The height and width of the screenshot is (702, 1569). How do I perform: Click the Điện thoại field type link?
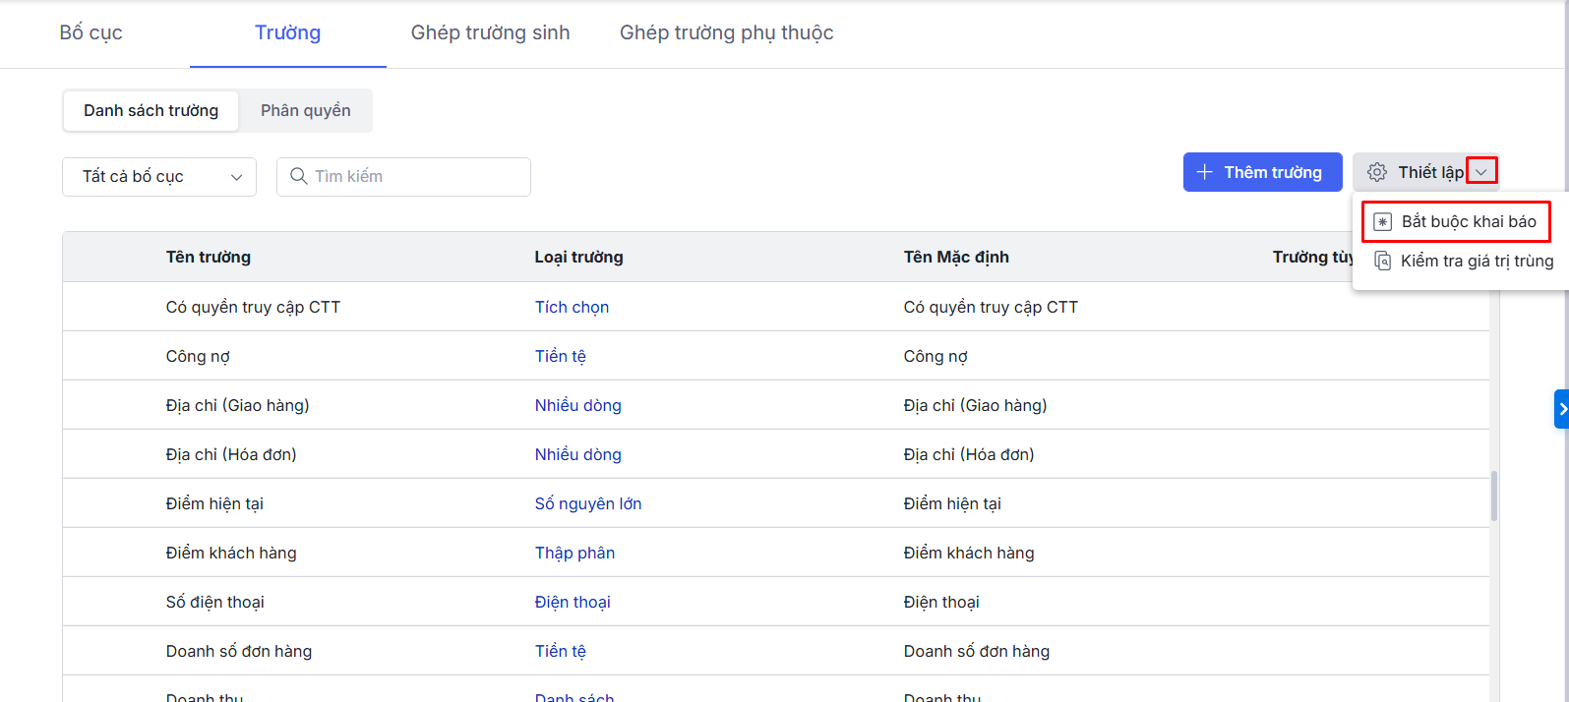click(x=573, y=602)
